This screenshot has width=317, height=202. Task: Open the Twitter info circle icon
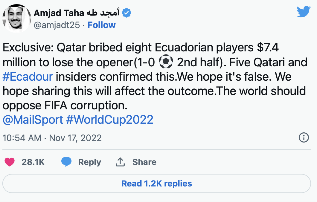pos(304,138)
